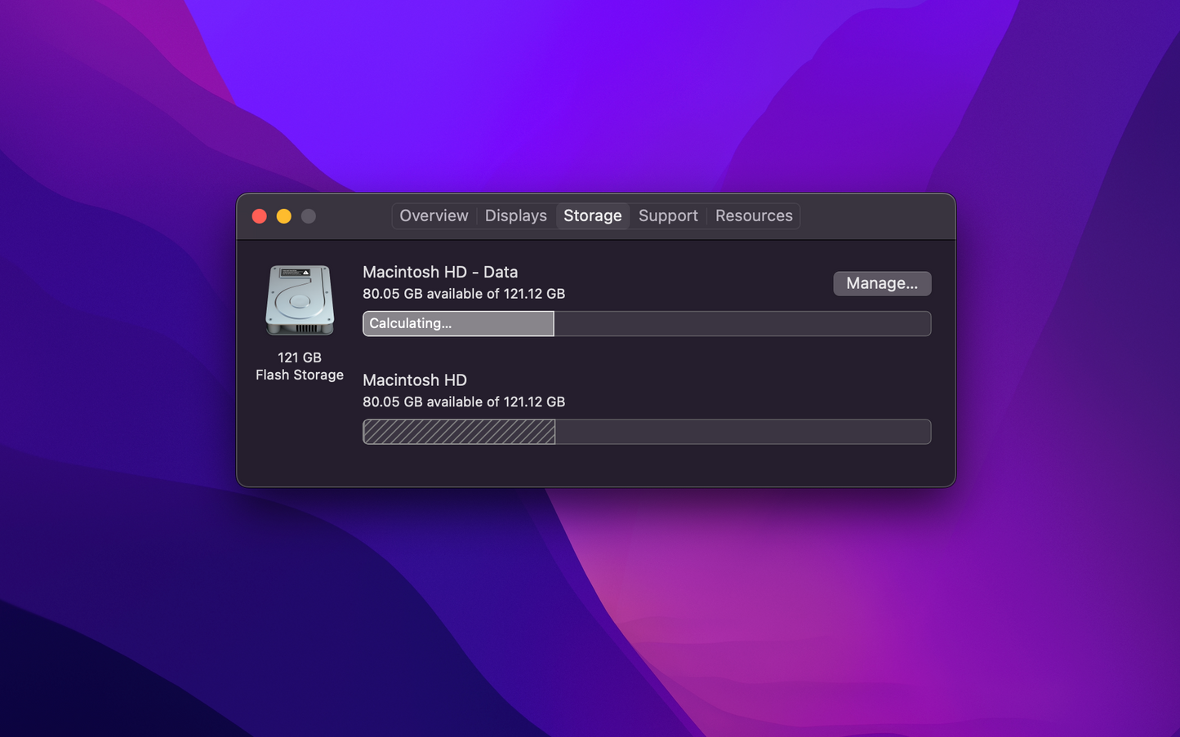Click available space text under Macintosh HD
This screenshot has height=737, width=1180.
(x=464, y=402)
